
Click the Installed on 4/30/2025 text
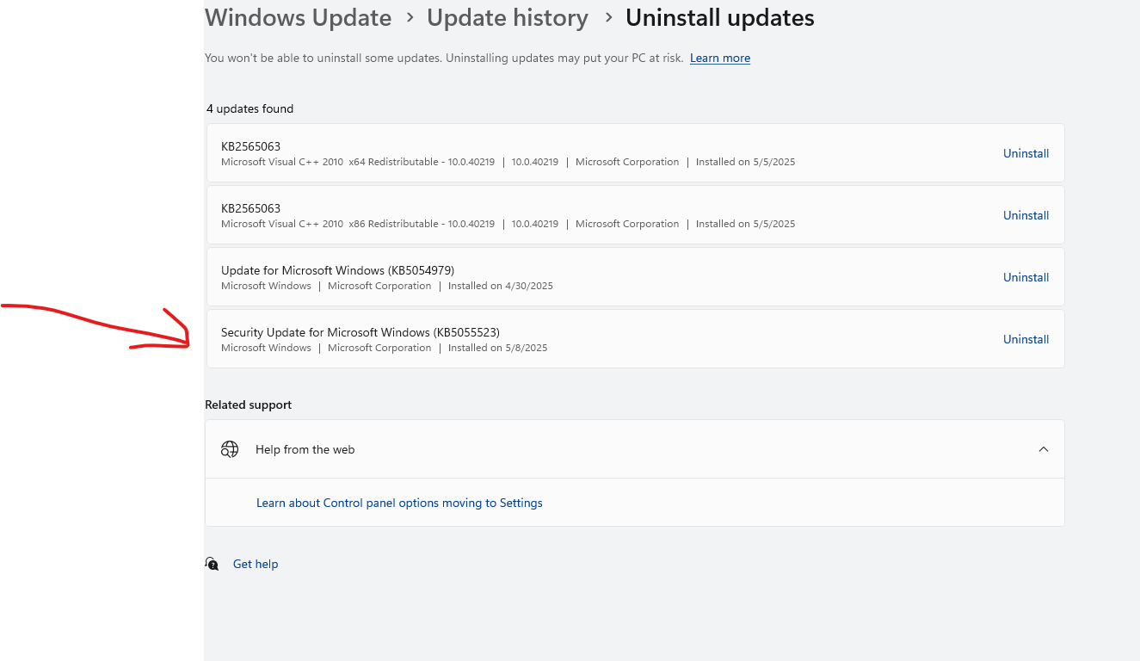pyautogui.click(x=501, y=286)
